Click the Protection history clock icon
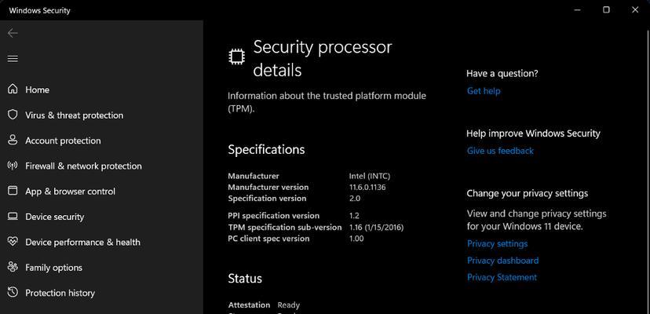The image size is (650, 314). (13, 293)
